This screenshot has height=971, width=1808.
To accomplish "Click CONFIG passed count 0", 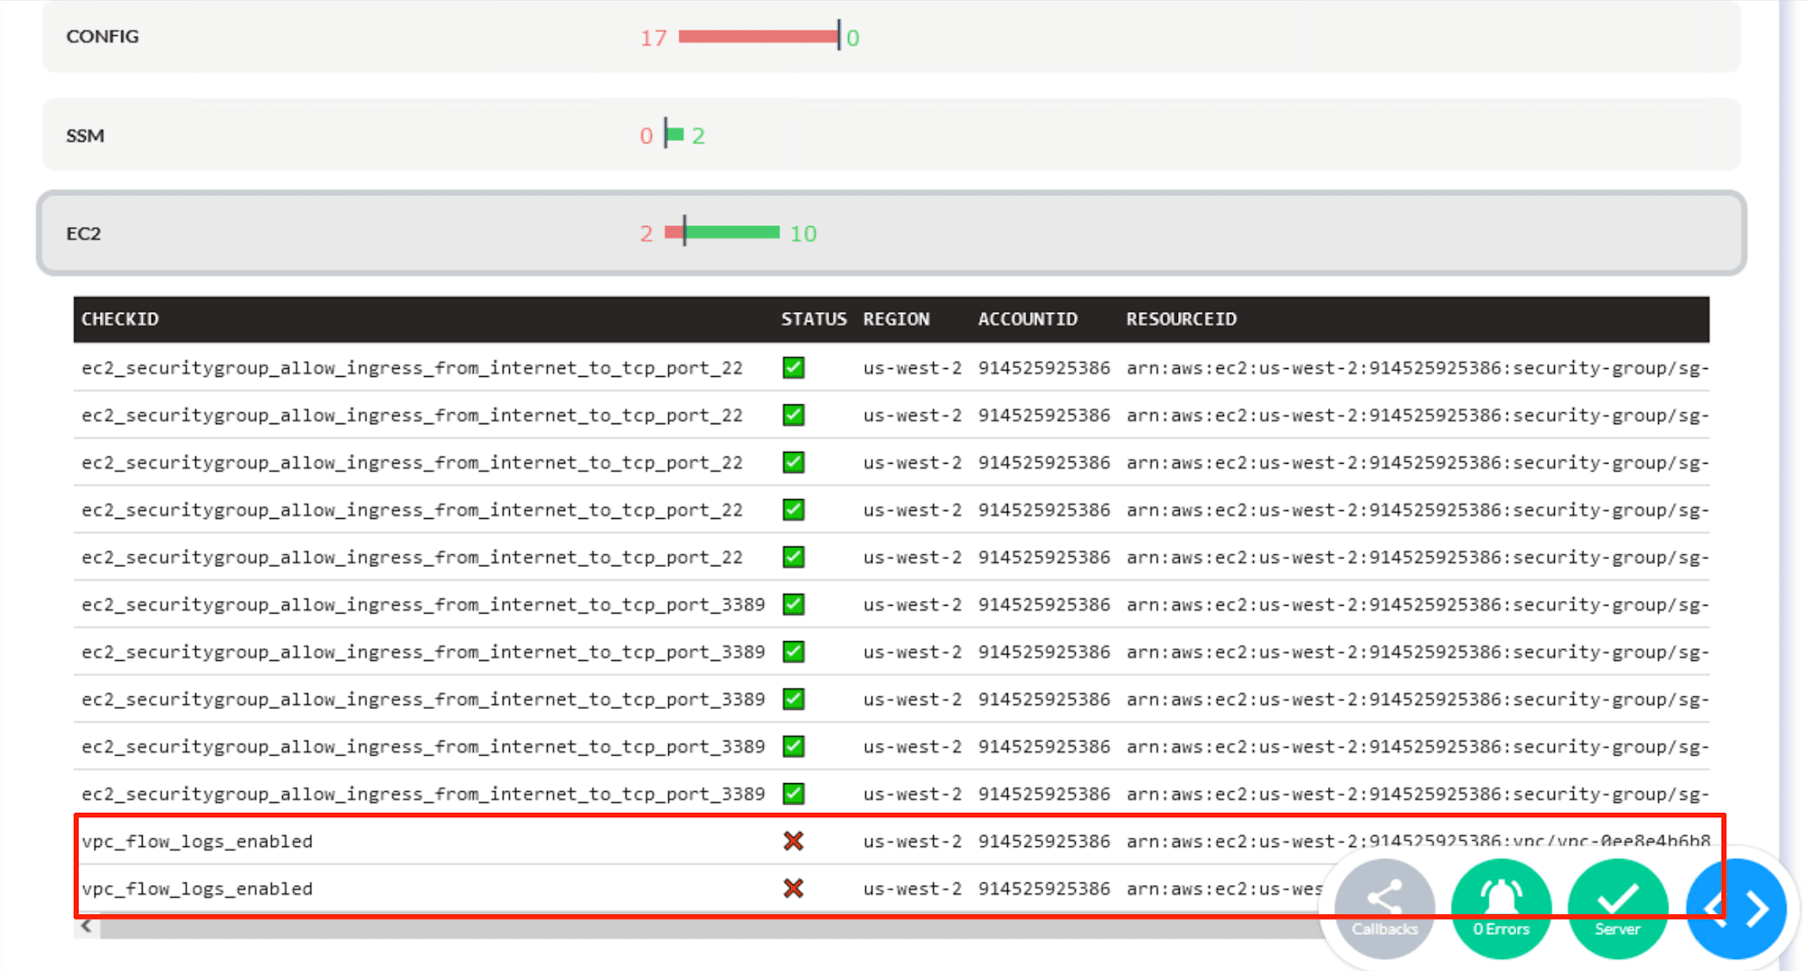I will tap(852, 38).
